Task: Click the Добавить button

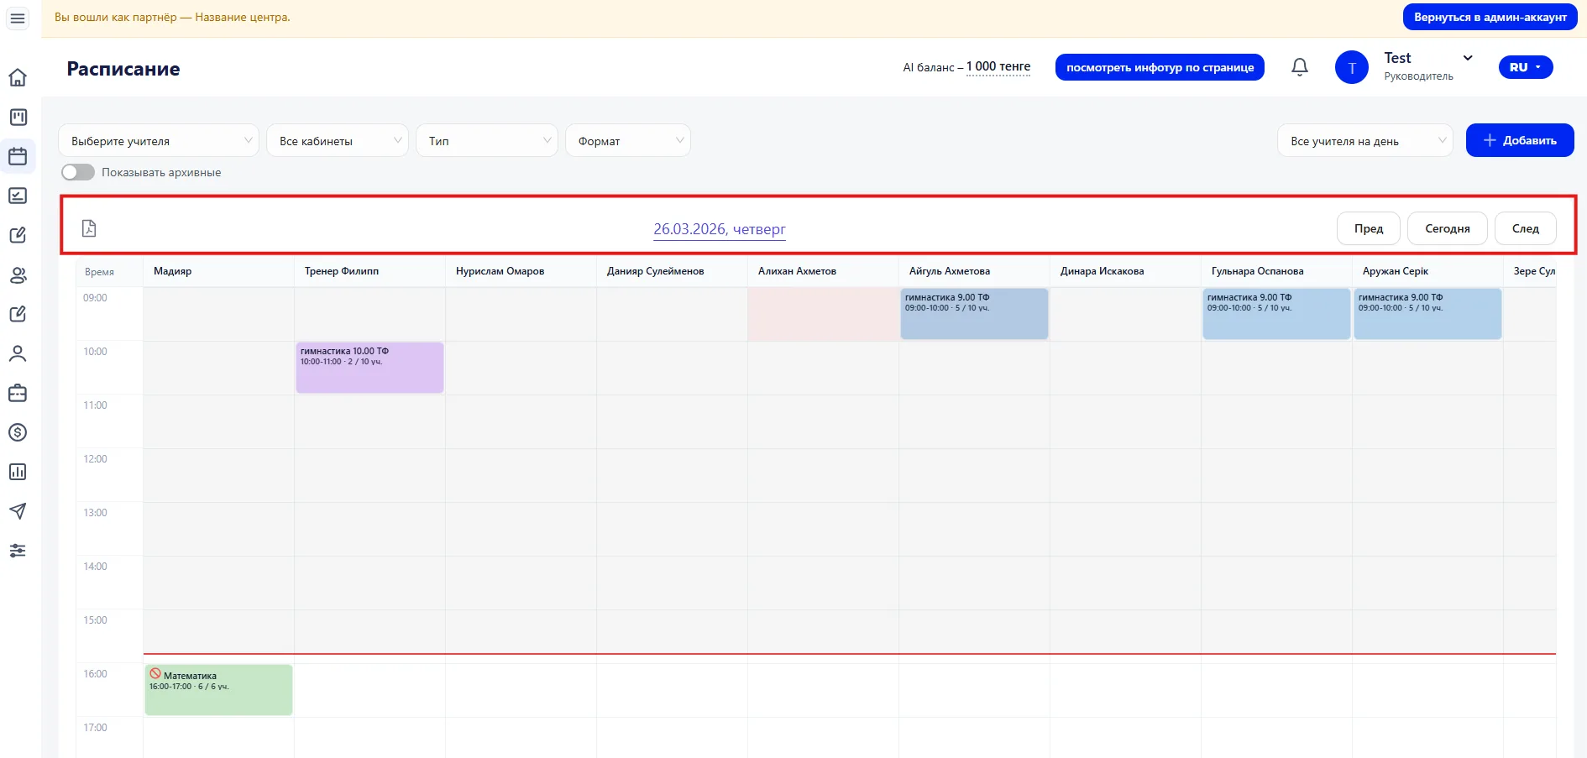Action: pos(1520,140)
